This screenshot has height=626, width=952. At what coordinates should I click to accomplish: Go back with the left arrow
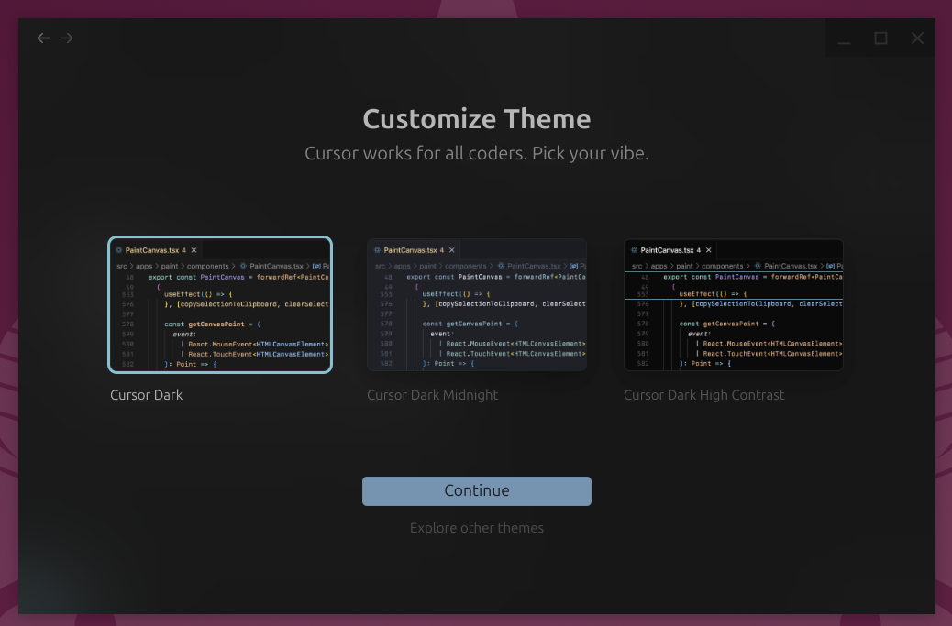(43, 38)
